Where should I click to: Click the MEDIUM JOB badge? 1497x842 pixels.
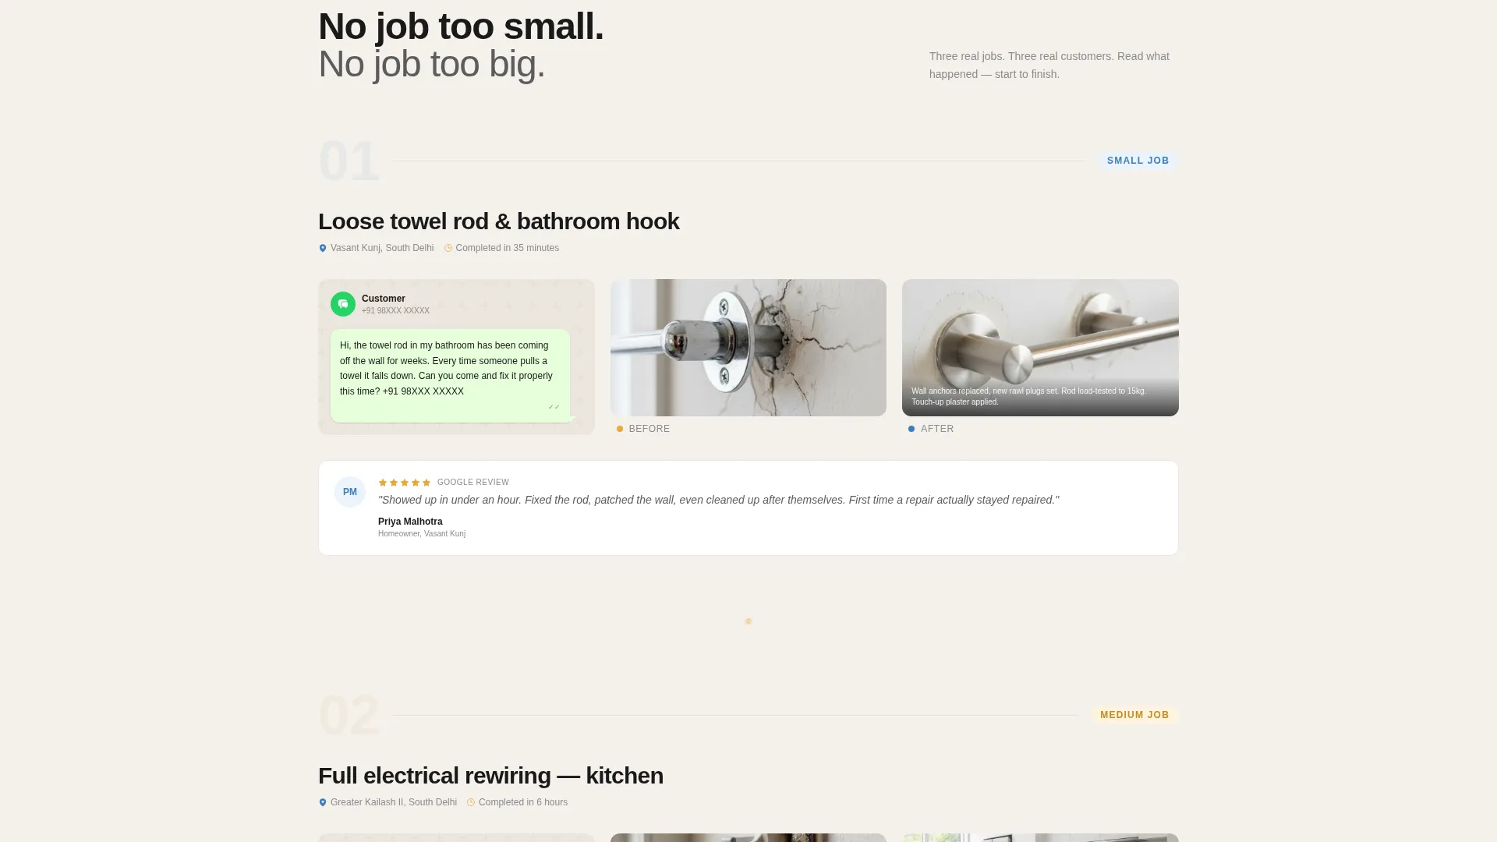pyautogui.click(x=1134, y=715)
